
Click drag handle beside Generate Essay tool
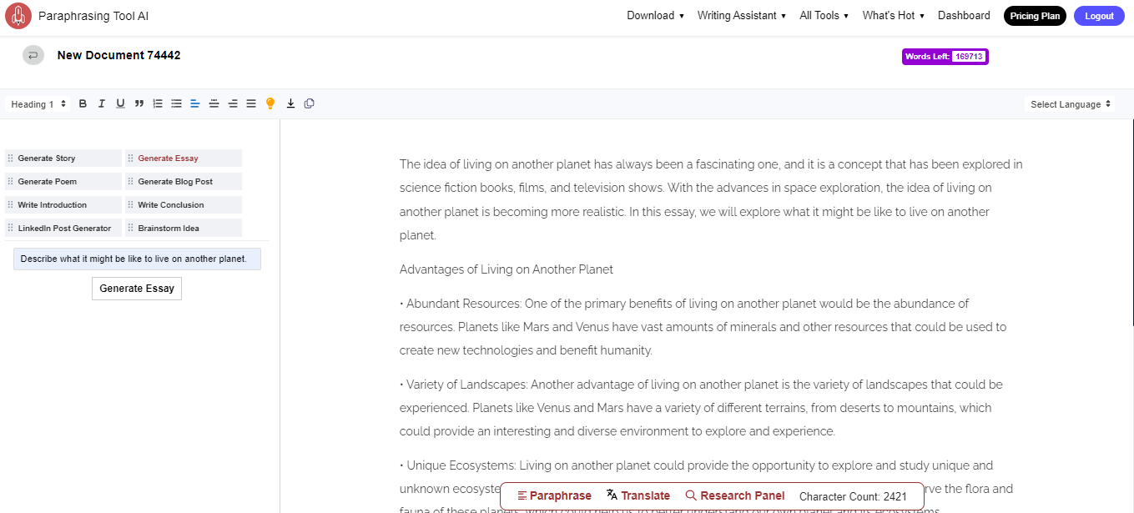tap(131, 158)
